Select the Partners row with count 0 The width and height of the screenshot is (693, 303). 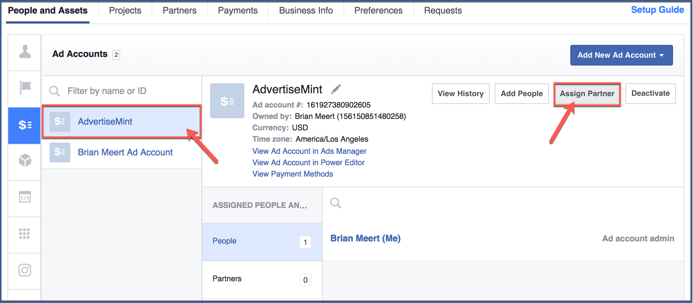262,279
